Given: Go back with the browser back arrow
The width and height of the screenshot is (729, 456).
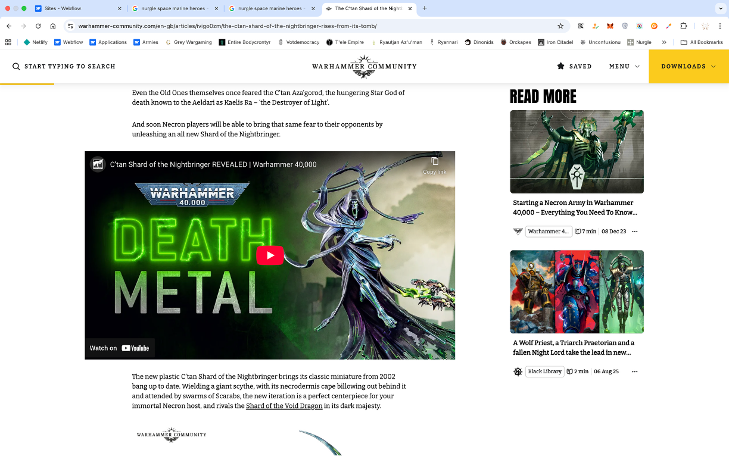Looking at the screenshot, I should (x=9, y=26).
